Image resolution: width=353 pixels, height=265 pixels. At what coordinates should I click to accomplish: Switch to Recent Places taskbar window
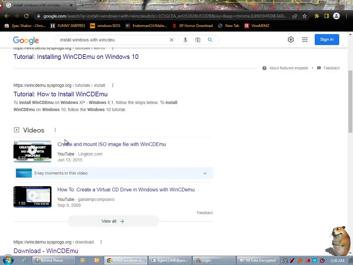point(54,260)
